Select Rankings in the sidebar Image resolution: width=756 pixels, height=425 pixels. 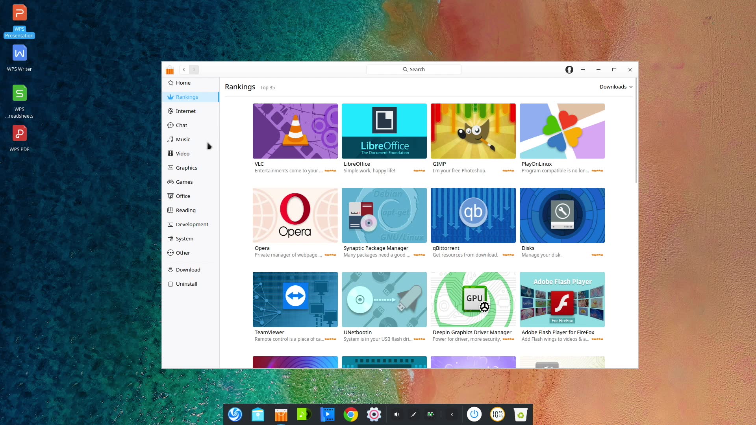point(191,97)
